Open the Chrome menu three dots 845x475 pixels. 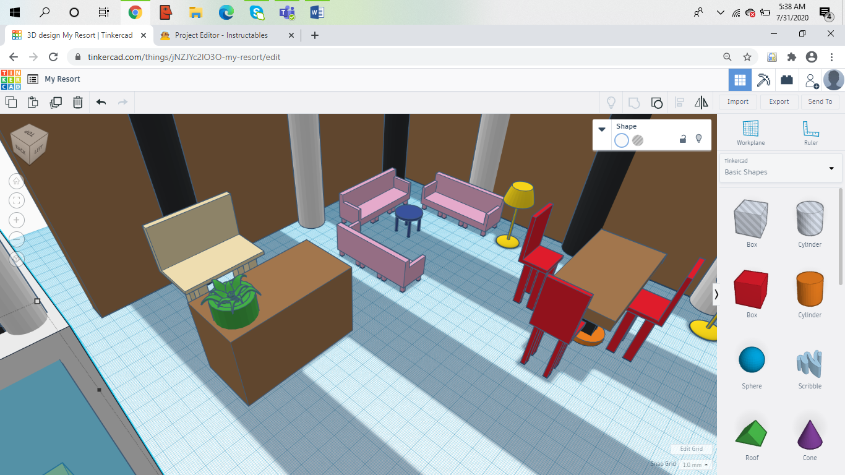point(832,57)
